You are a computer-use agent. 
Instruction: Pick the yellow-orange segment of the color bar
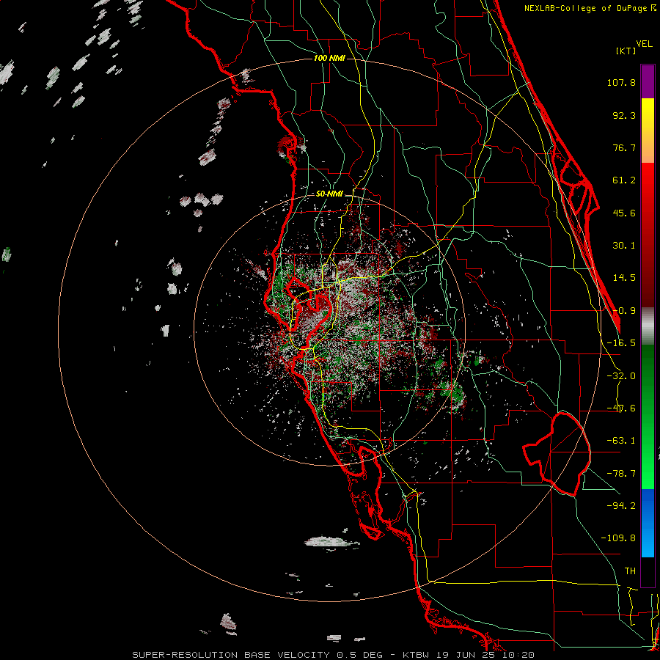pyautogui.click(x=648, y=131)
